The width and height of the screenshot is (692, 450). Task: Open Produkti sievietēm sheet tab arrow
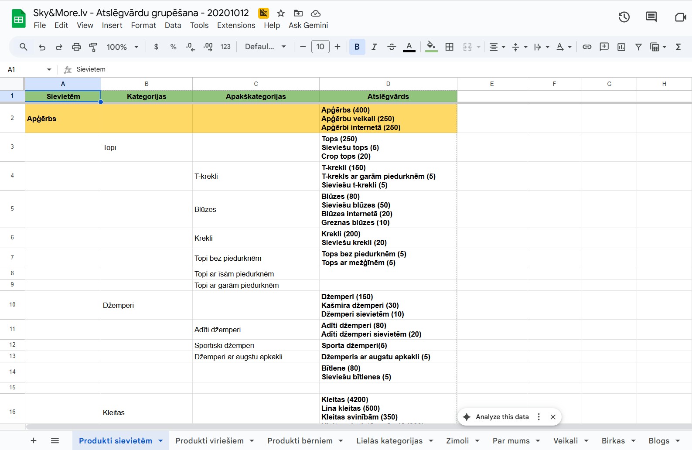pyautogui.click(x=160, y=441)
